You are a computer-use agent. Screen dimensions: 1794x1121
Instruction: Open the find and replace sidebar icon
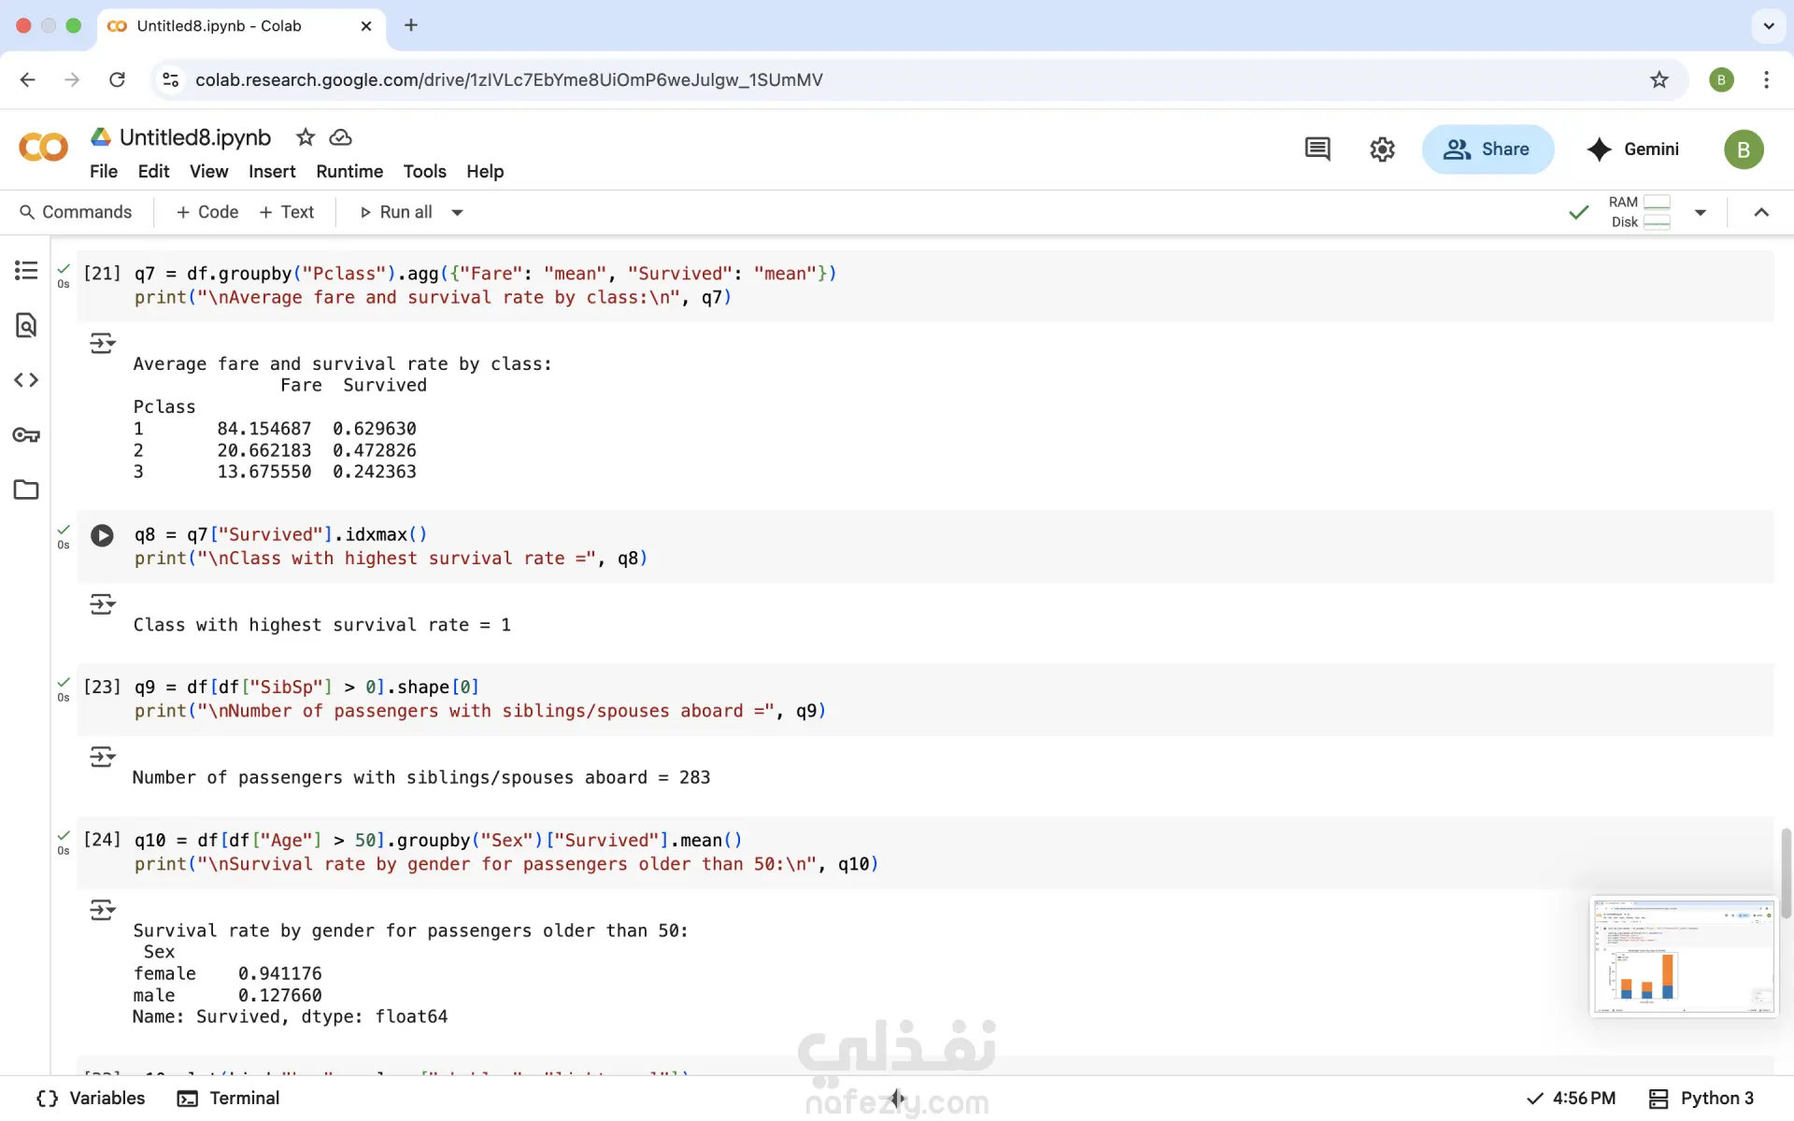point(26,325)
